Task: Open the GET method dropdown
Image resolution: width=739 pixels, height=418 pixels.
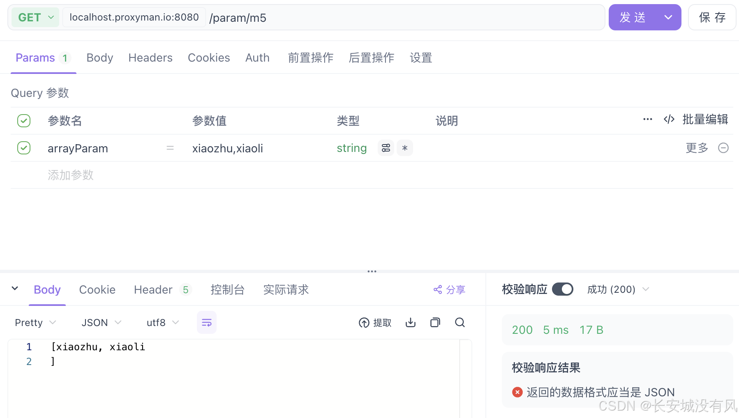Action: pos(35,17)
